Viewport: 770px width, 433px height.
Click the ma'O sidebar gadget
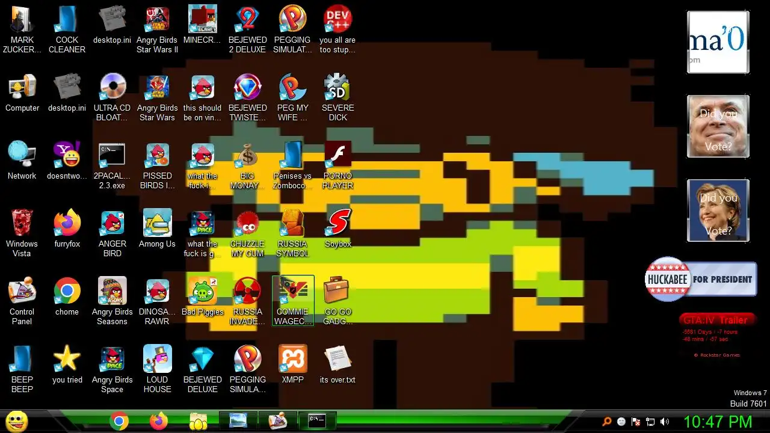coord(718,42)
